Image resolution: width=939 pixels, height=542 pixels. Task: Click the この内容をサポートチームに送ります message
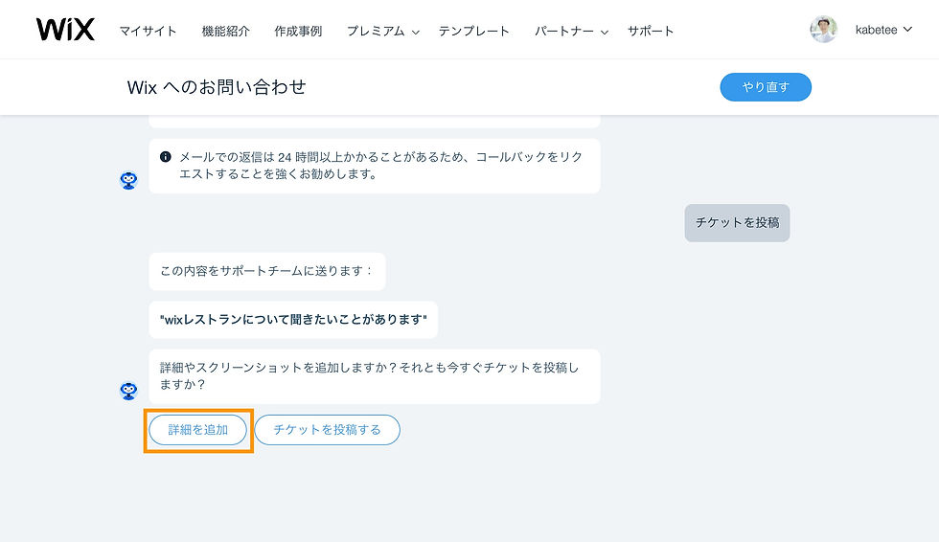point(267,271)
